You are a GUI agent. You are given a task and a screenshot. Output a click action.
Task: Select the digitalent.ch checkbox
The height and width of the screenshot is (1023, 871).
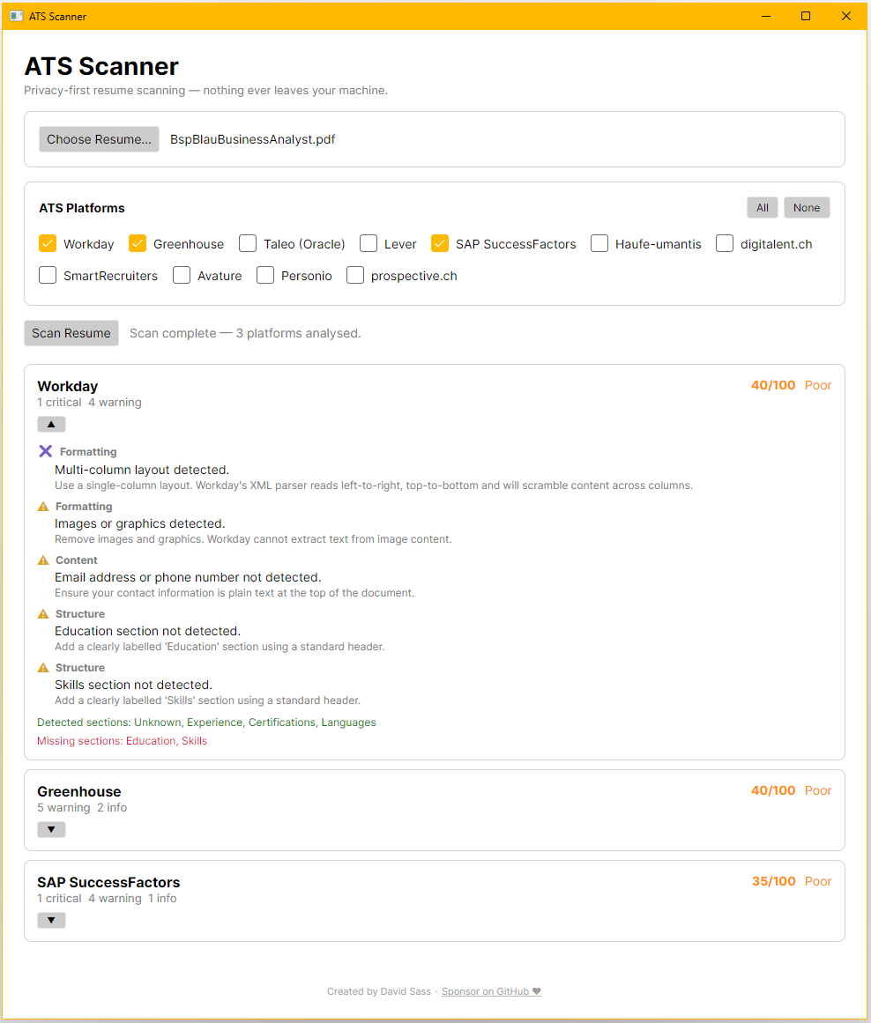[725, 243]
